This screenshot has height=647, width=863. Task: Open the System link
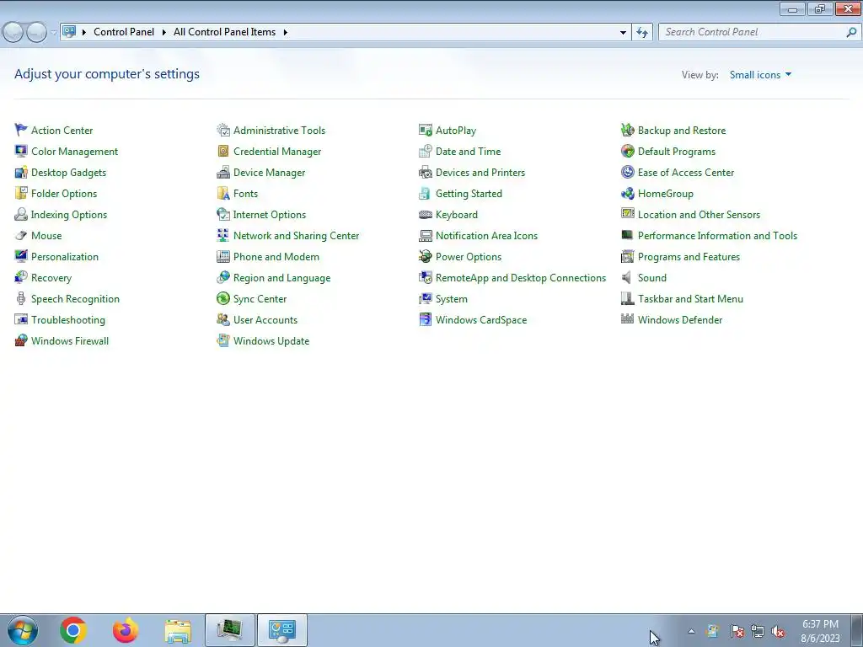452,299
